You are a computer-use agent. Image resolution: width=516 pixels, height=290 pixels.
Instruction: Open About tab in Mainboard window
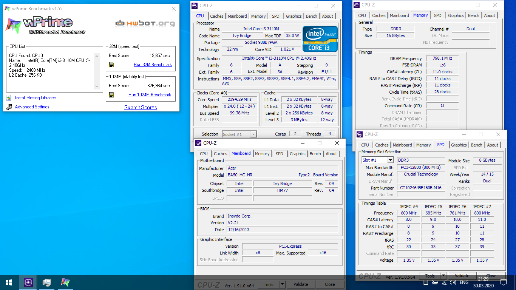[x=331, y=154]
